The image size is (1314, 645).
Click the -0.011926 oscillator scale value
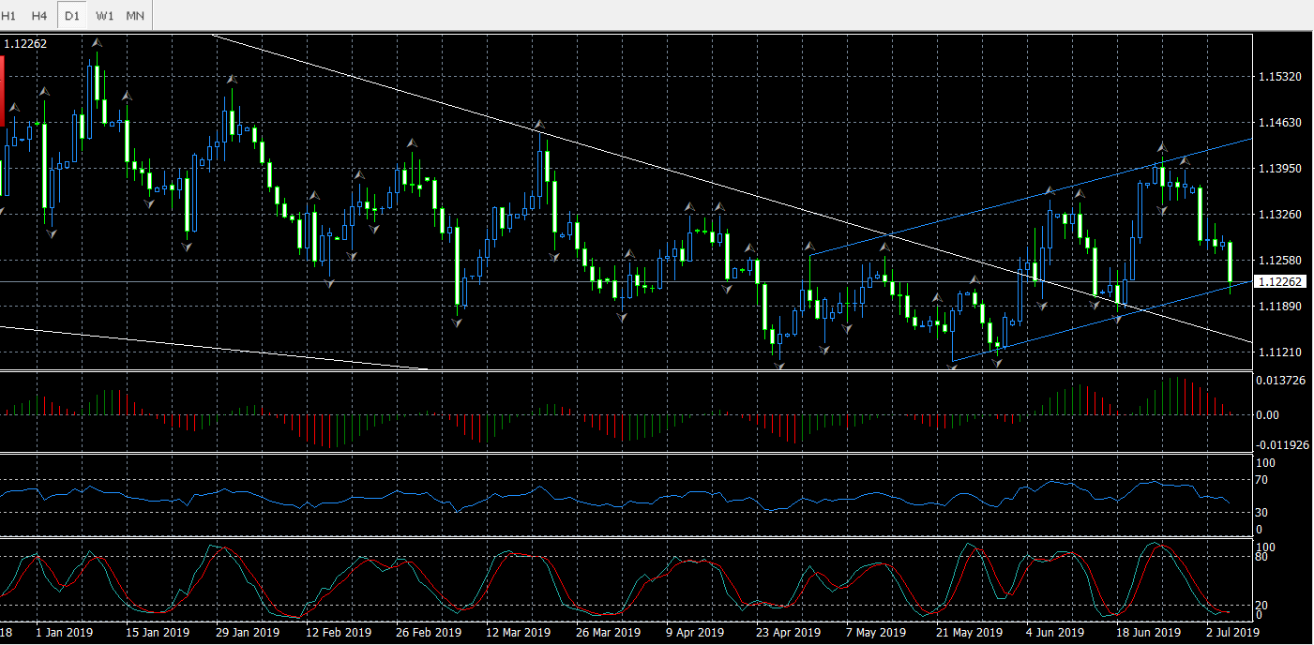(x=1281, y=443)
